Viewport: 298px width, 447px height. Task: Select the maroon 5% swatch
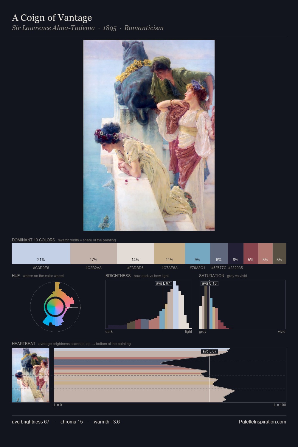251,254
